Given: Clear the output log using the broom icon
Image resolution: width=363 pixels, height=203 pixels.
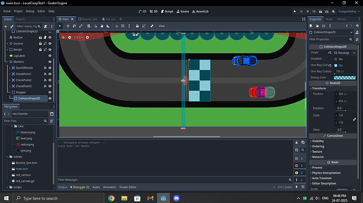Looking at the screenshot, I should tap(297, 143).
